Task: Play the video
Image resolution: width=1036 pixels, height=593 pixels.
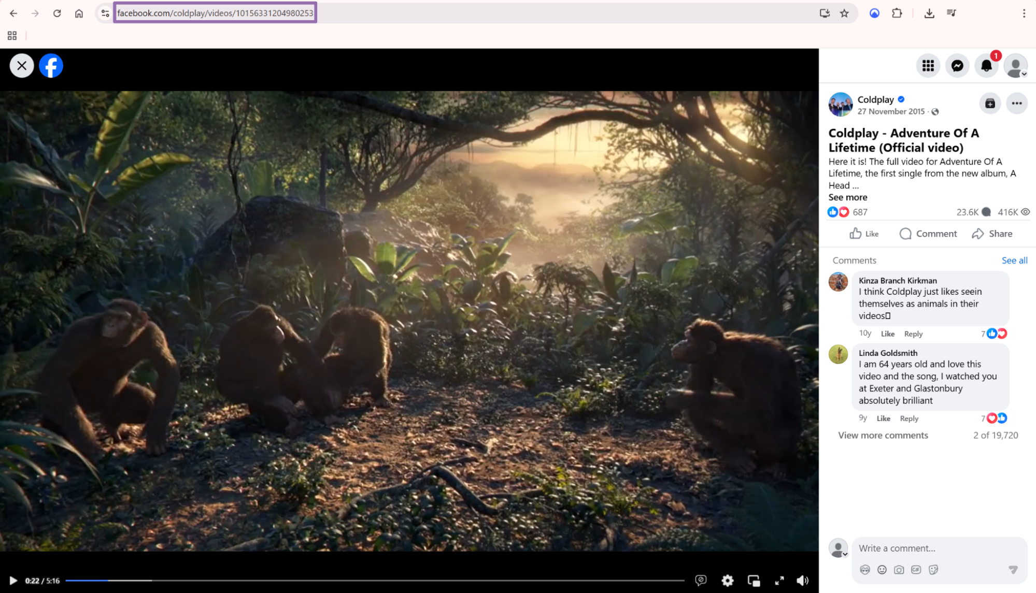Action: click(x=13, y=581)
